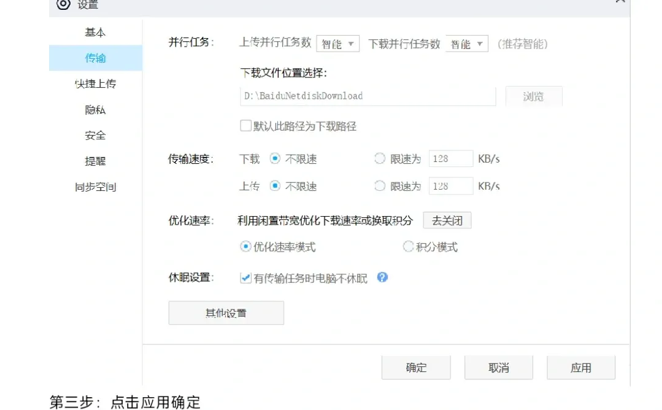
Task: Open 其他设置 options
Action: point(226,312)
